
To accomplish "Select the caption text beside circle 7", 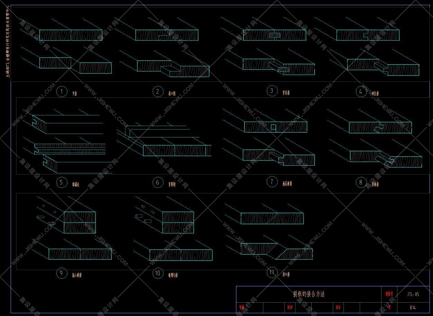I will (287, 184).
